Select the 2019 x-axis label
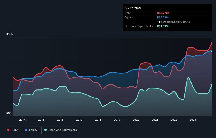 pyautogui.click(x=117, y=120)
